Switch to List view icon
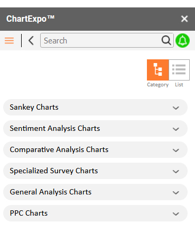Screen dimensions: 195x231 click(179, 70)
